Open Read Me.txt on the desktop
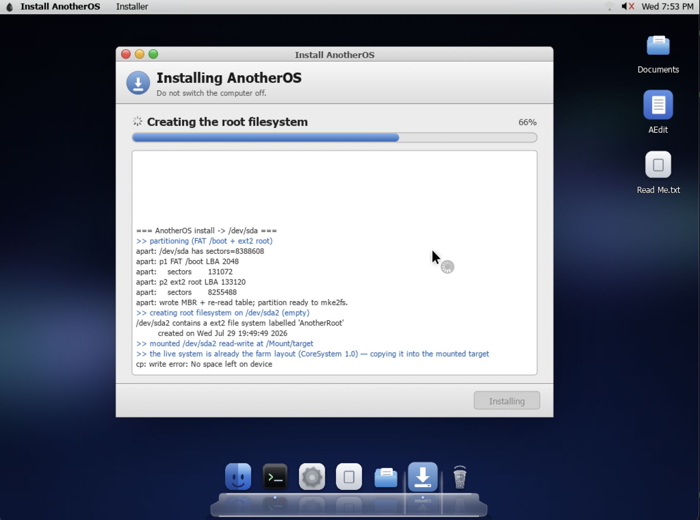This screenshot has height=520, width=700. click(658, 172)
